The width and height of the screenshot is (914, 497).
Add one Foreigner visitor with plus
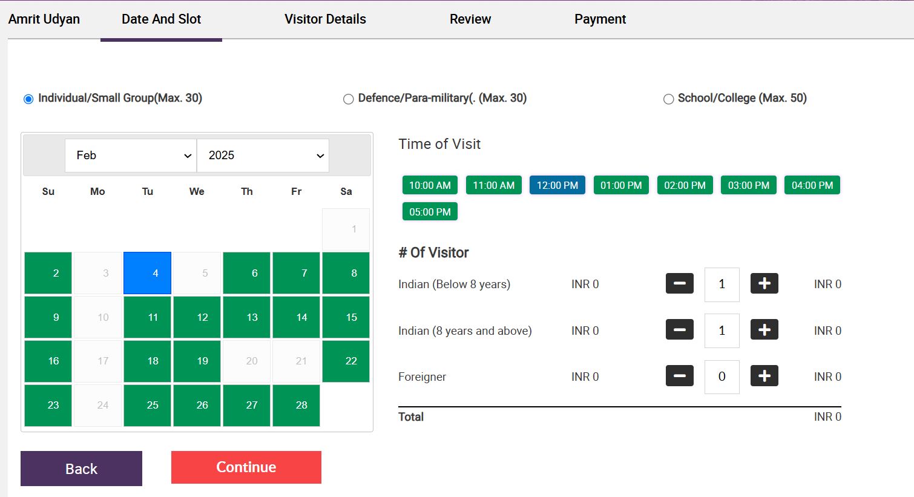pyautogui.click(x=764, y=376)
